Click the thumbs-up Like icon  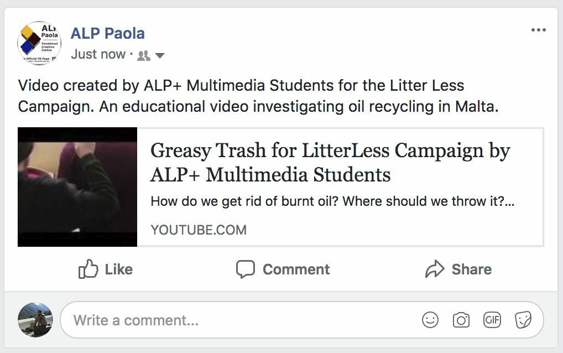click(x=88, y=269)
